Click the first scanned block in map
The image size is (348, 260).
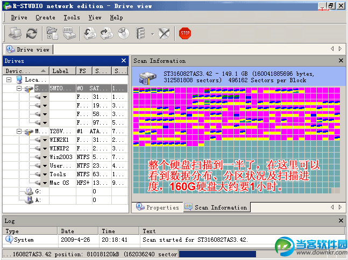click(x=136, y=90)
